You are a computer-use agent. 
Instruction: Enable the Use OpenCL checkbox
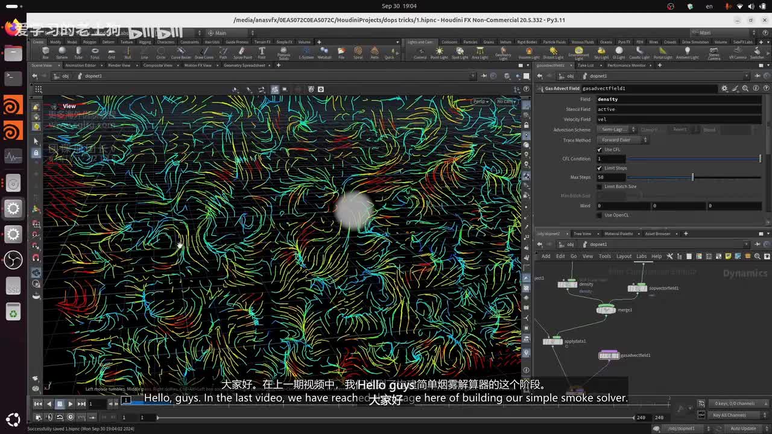coord(600,215)
